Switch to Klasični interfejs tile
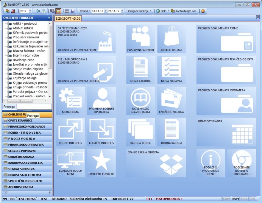Image resolution: width=262 pixels, height=203 pixels. pyautogui.click(x=102, y=132)
